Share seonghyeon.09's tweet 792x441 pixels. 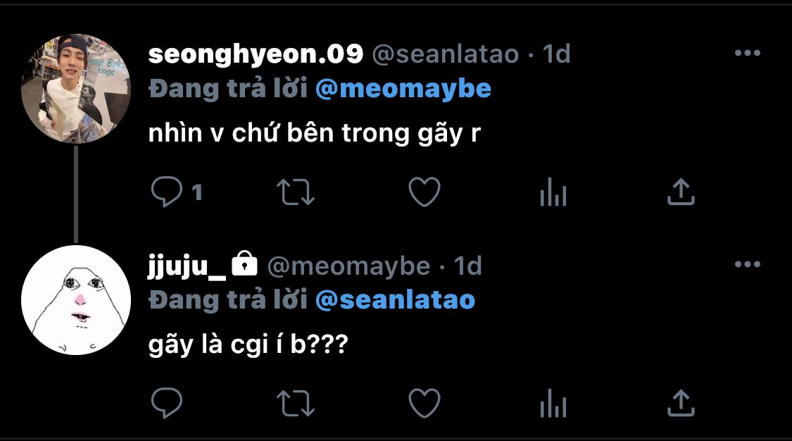click(681, 192)
